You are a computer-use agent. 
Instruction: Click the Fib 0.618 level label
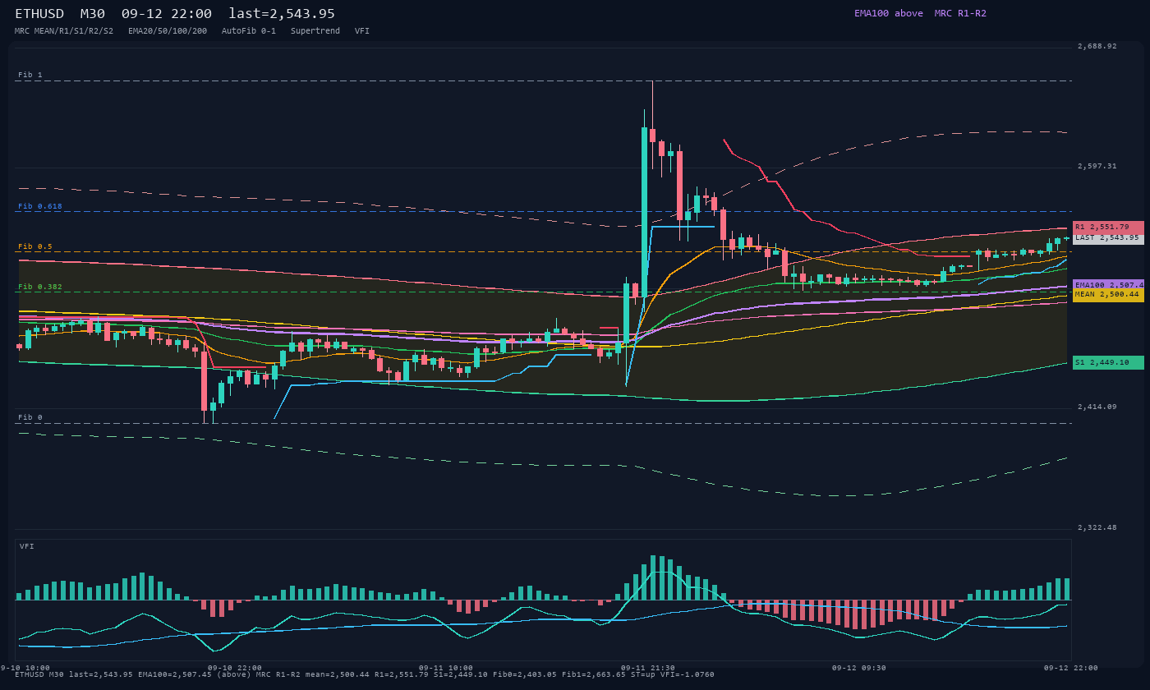(40, 206)
